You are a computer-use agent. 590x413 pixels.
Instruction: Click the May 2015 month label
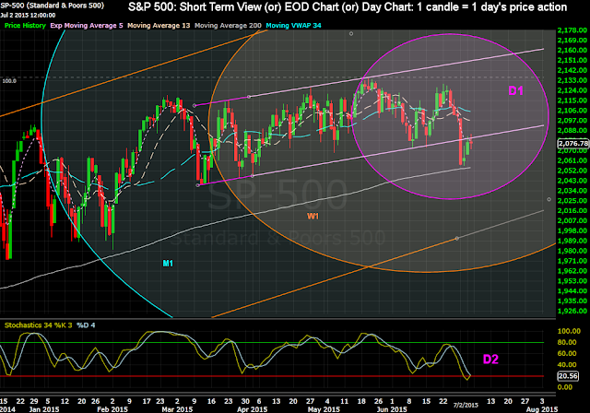click(324, 409)
